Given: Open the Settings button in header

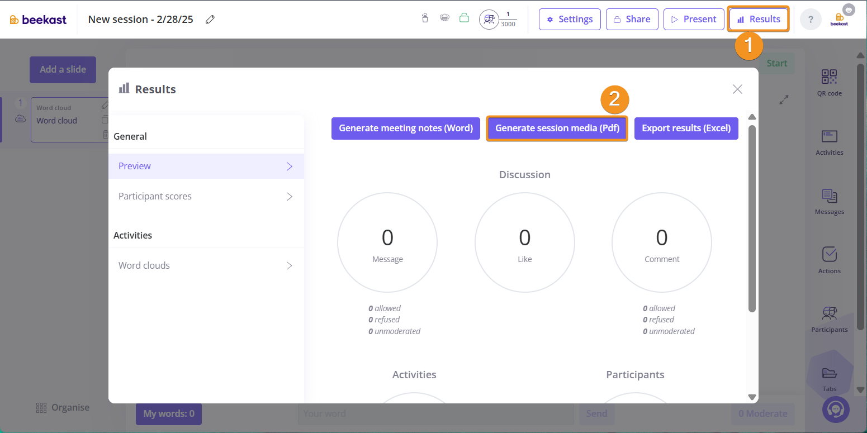Looking at the screenshot, I should 570,20.
